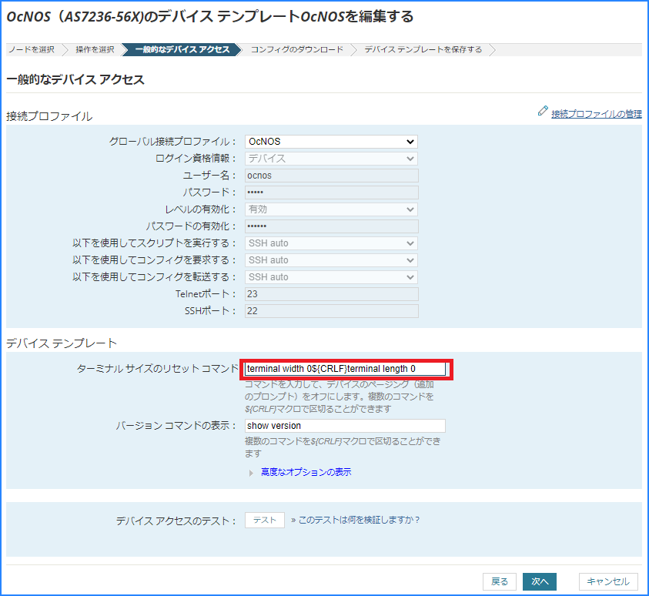The image size is (649, 596).
Task: Open the ログイン資格情報 dropdown
Action: [331, 159]
